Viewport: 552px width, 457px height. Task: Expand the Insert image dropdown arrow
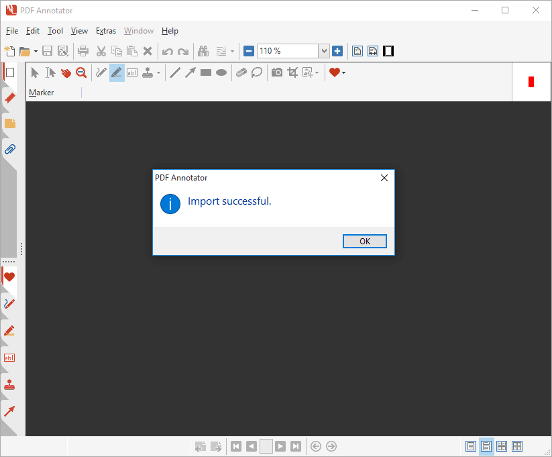(x=317, y=73)
